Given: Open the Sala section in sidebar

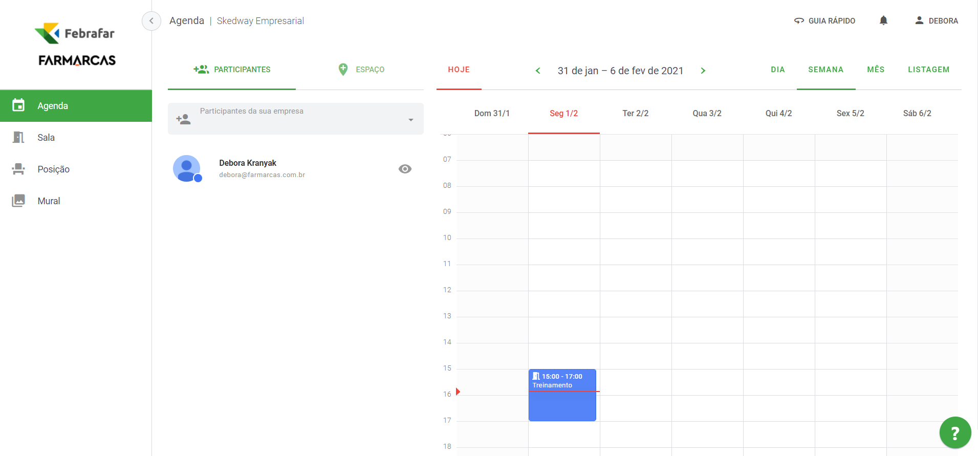Looking at the screenshot, I should pos(46,138).
